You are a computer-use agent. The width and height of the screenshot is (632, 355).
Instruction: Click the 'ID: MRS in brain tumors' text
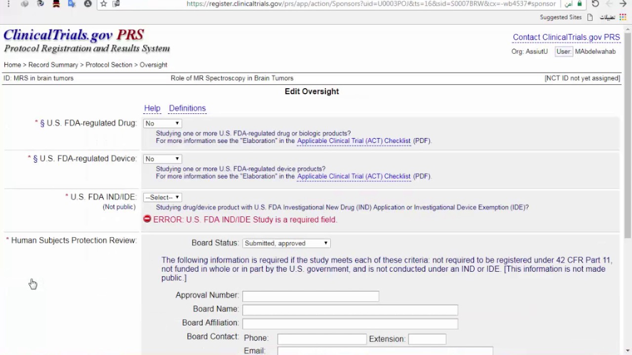[39, 78]
